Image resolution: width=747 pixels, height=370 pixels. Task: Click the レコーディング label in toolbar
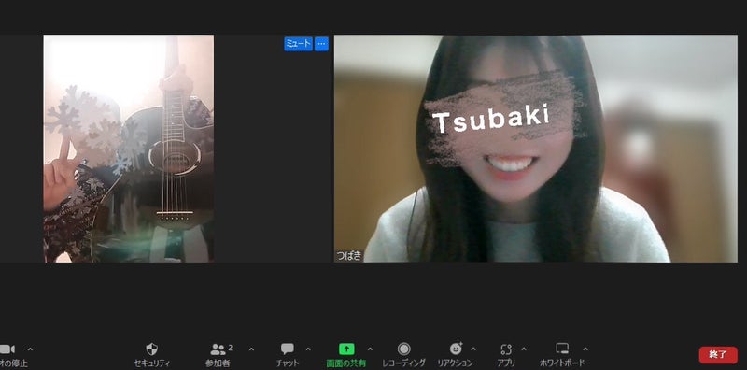[404, 363]
